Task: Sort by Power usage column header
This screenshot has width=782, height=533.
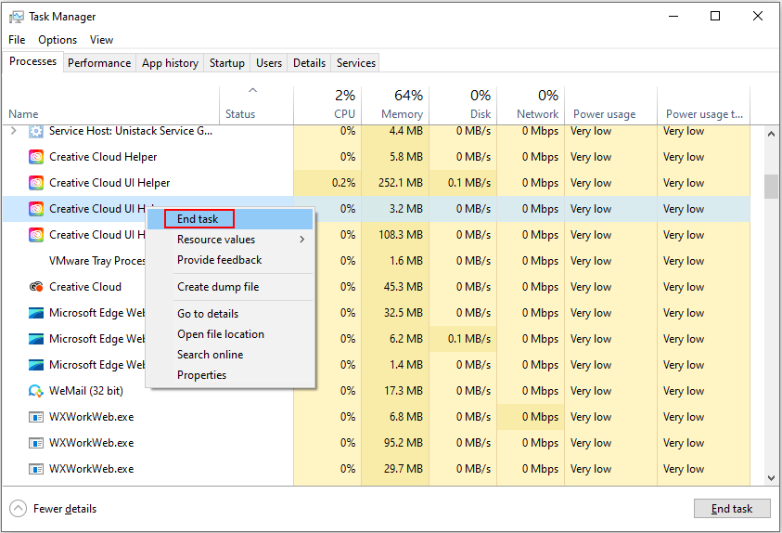Action: pyautogui.click(x=611, y=105)
